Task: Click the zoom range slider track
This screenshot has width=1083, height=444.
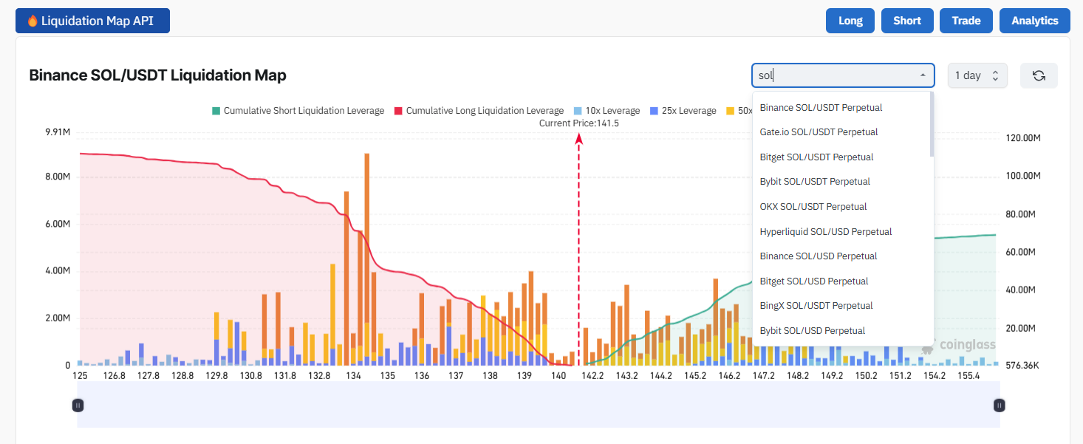Action: point(539,405)
